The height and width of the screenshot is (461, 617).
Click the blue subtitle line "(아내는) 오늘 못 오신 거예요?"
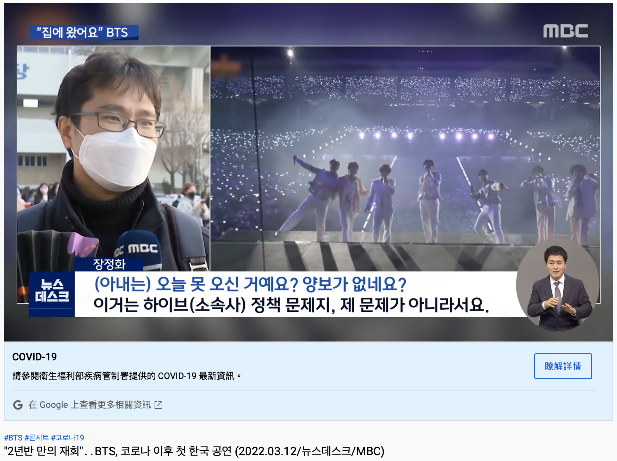[x=250, y=284]
